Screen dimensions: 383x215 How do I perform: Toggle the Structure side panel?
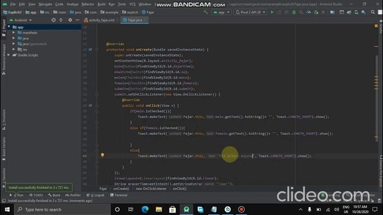click(4, 120)
